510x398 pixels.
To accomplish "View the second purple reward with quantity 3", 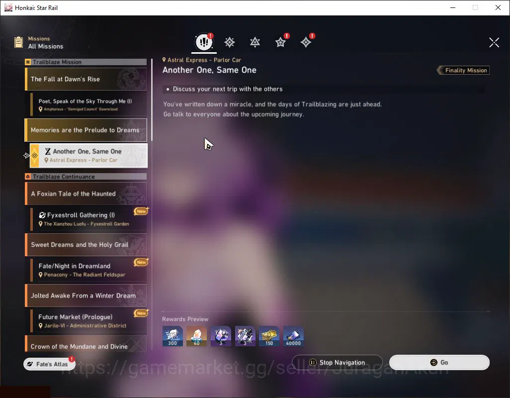I will pyautogui.click(x=245, y=336).
